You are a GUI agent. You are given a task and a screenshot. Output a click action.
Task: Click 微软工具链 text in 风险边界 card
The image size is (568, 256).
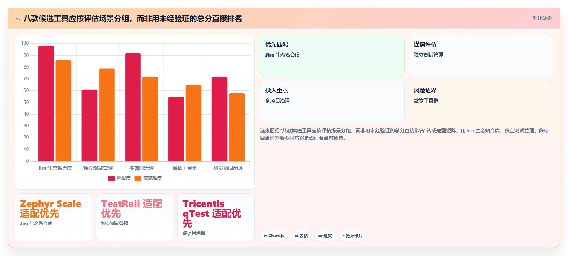pyautogui.click(x=426, y=101)
